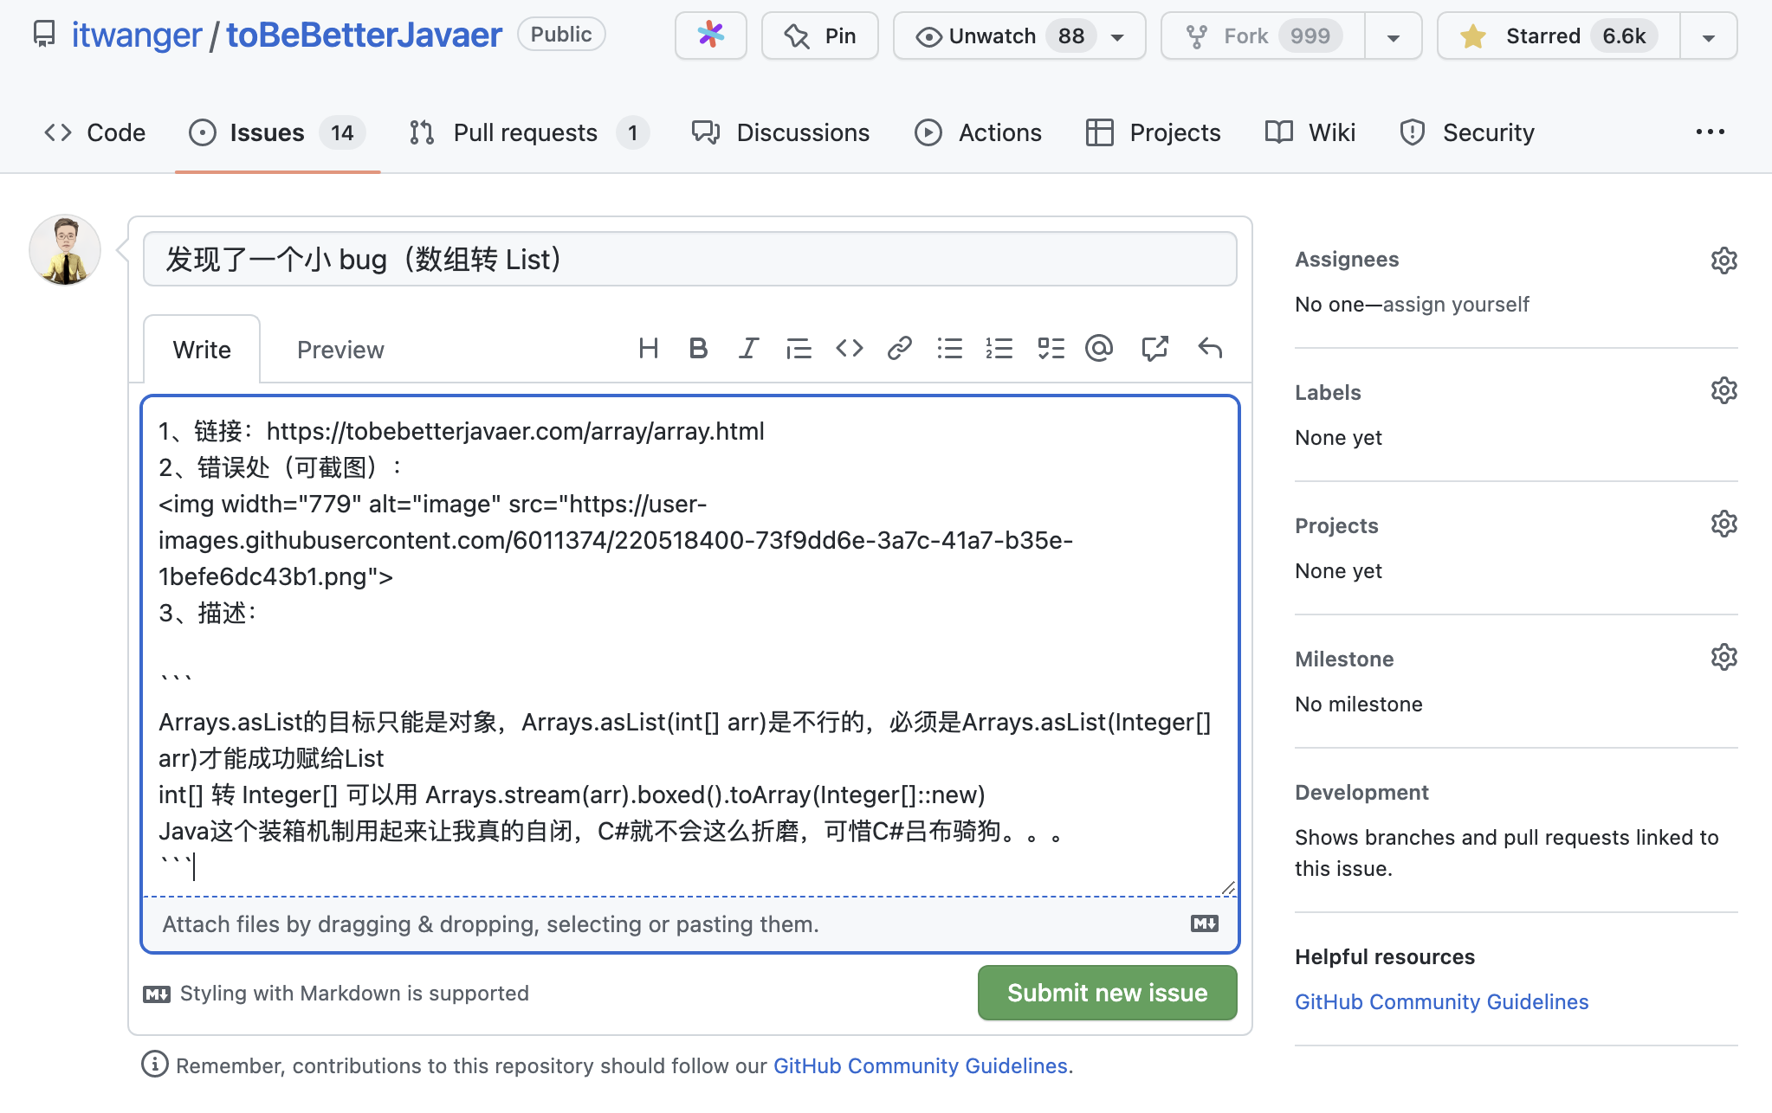Open the repository Projects tab
Screen dimensions: 1772x1113
click(1153, 132)
